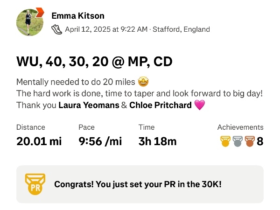Click the 20.01 mi distance value
Screen dimensions: 280x210
click(39, 141)
